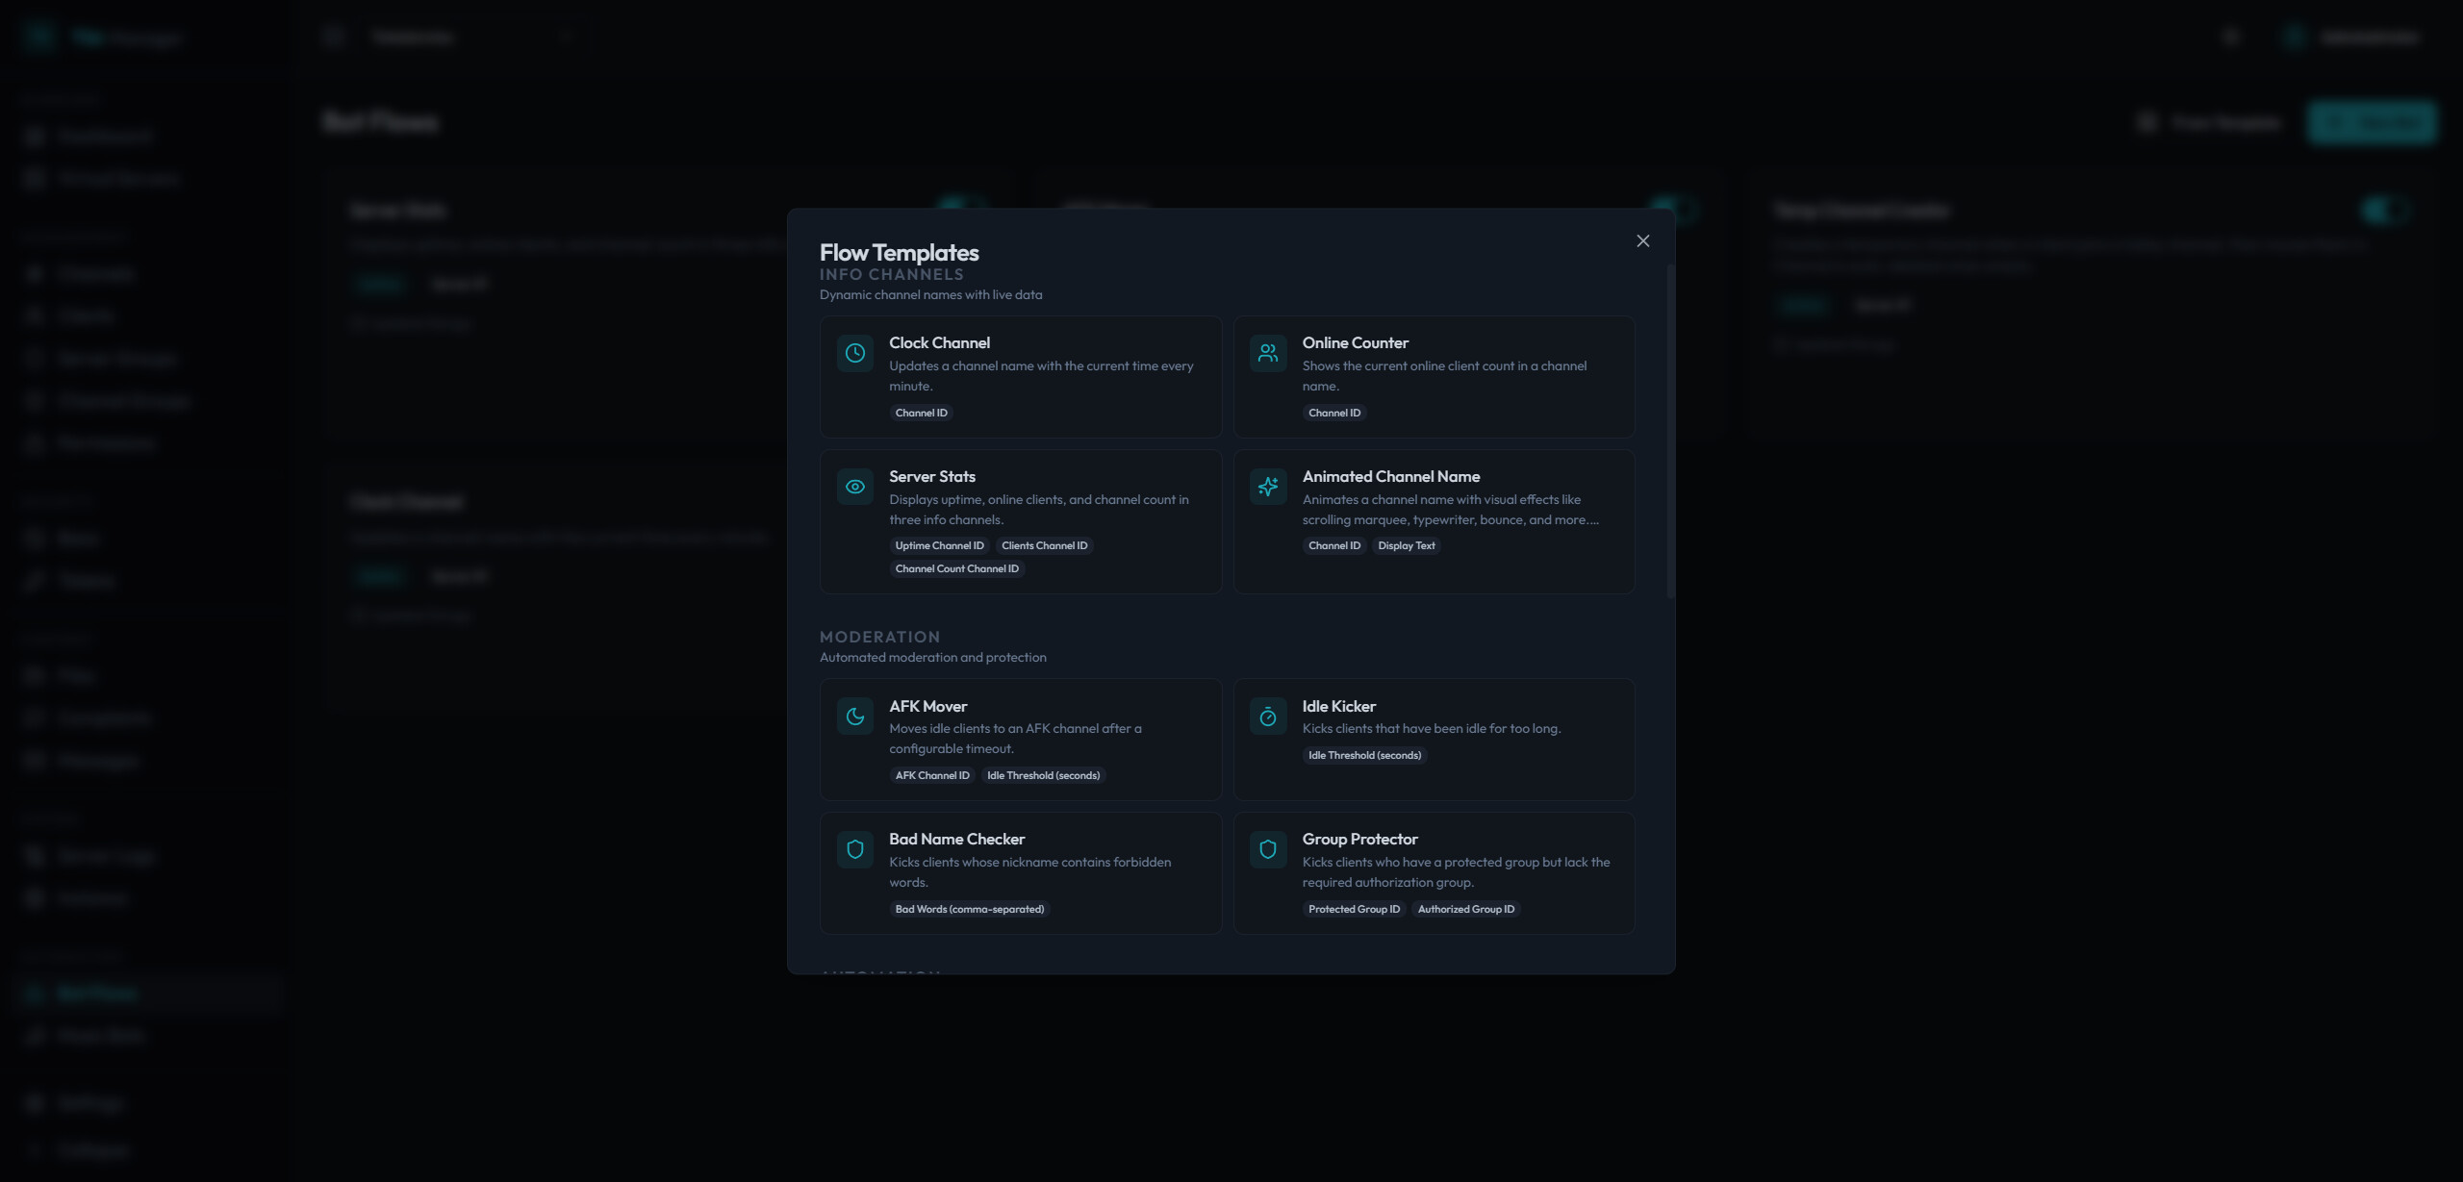This screenshot has height=1182, width=2463.
Task: Click the Channel Count Channel ID tag
Action: click(x=956, y=569)
